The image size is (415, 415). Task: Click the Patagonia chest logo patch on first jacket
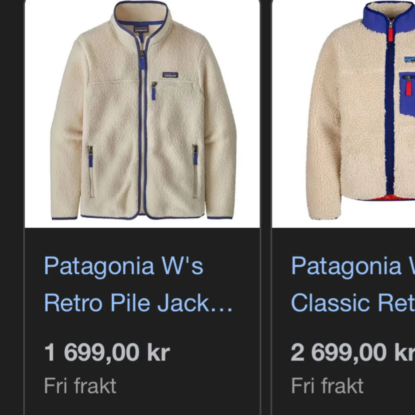tap(170, 75)
